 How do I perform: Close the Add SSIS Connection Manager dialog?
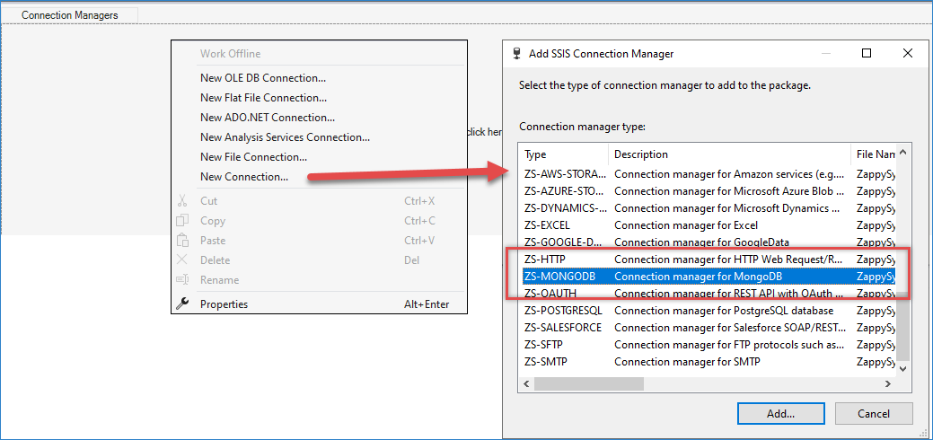pos(908,54)
